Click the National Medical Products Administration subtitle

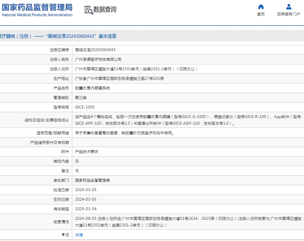coord(37,15)
